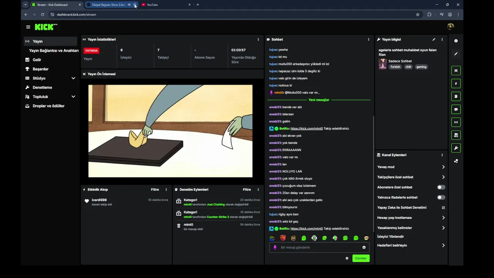Open Yasaklanmış kelimeler settings arrow
Viewport: 494px width, 278px height.
click(x=443, y=228)
